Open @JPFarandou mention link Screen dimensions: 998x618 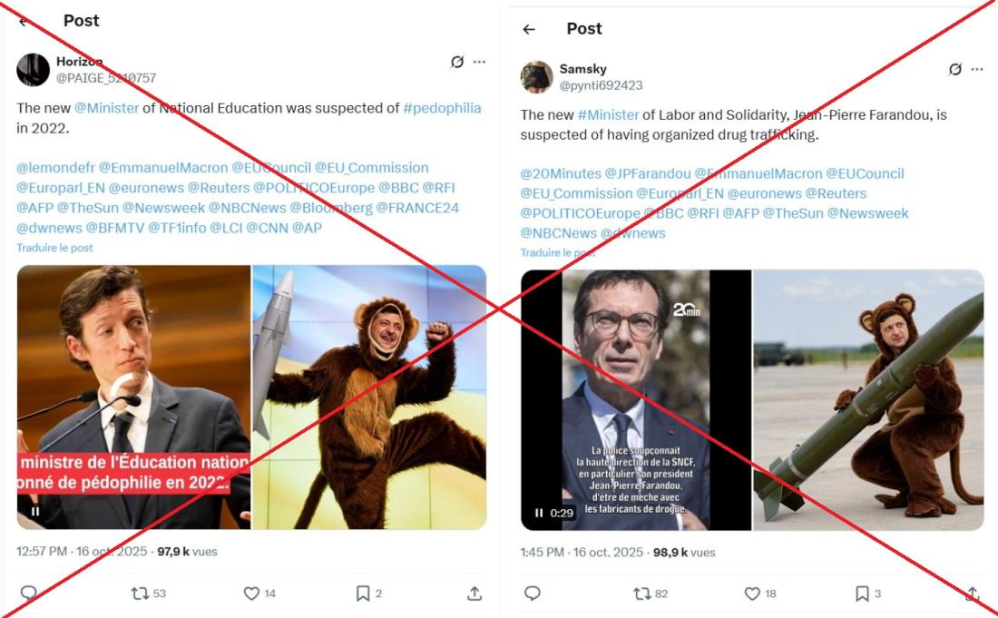point(648,173)
